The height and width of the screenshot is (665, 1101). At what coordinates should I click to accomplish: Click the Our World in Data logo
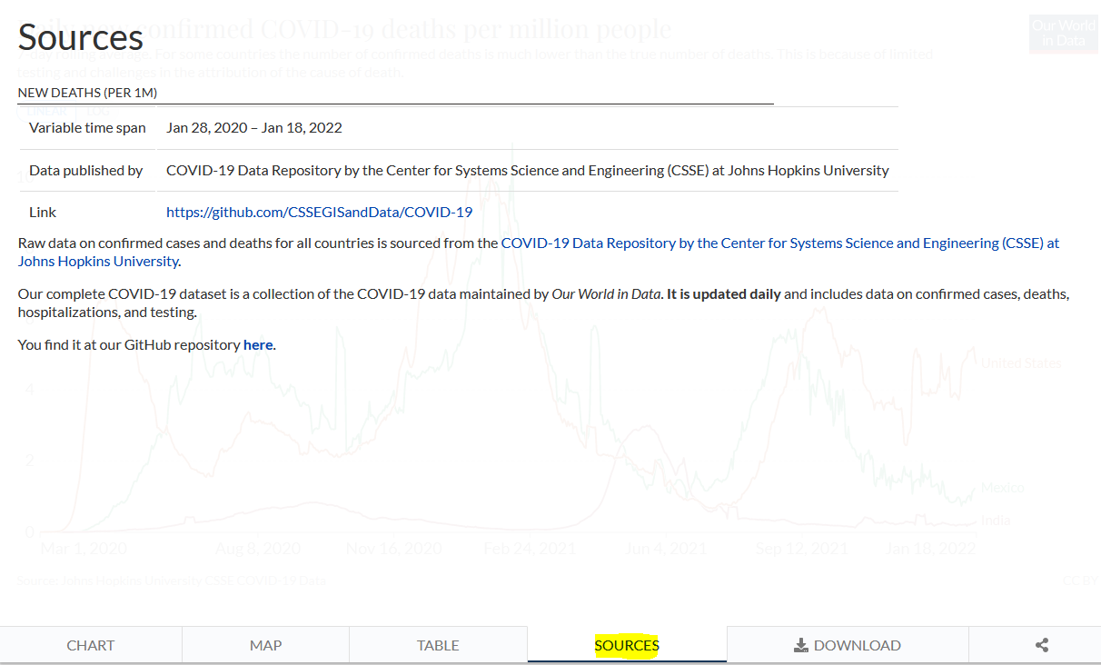pos(1064,34)
